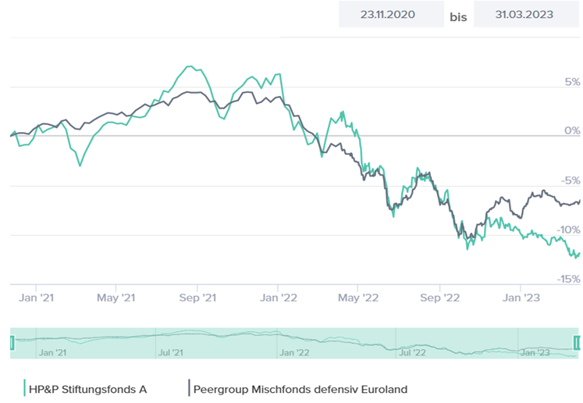Select the Sep '22 axis label

coord(441,297)
